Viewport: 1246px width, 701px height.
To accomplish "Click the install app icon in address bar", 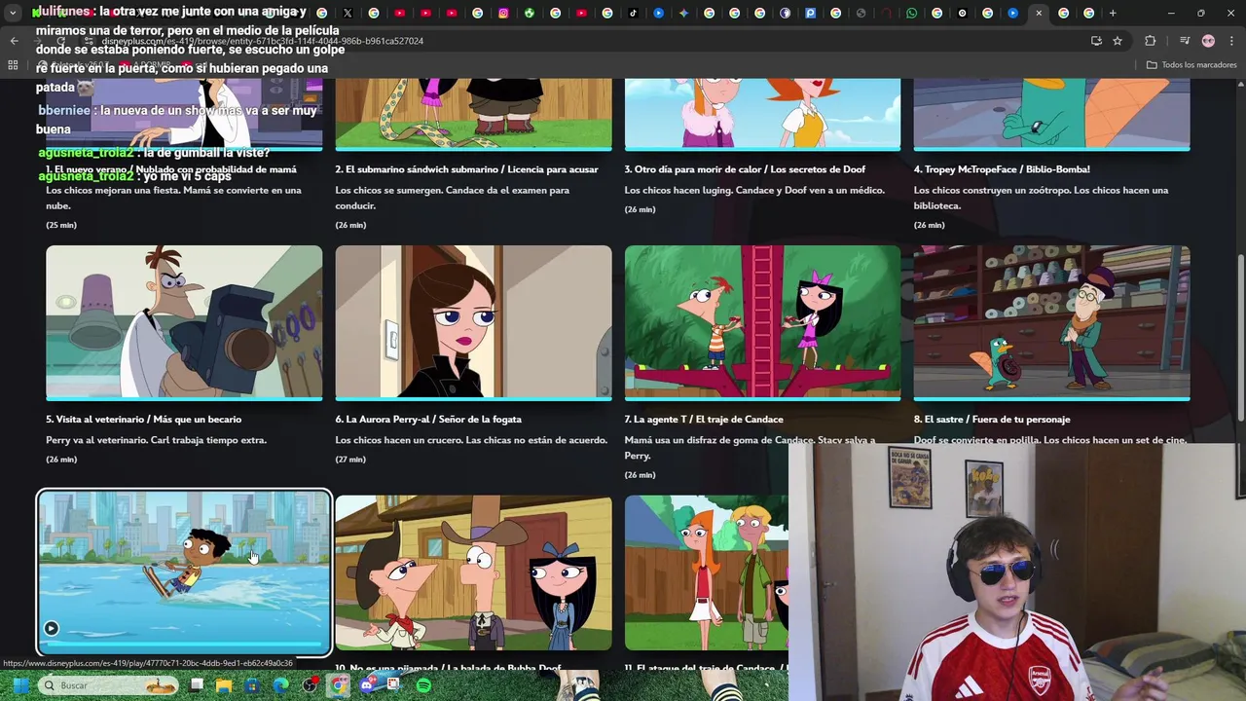I will point(1096,41).
